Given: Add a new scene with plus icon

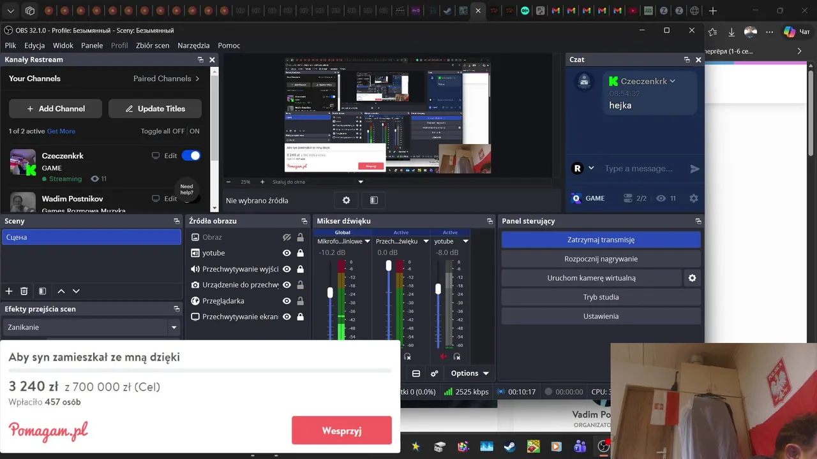Looking at the screenshot, I should 9,291.
